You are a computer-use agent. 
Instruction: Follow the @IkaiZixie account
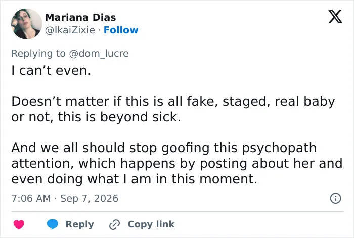(121, 30)
